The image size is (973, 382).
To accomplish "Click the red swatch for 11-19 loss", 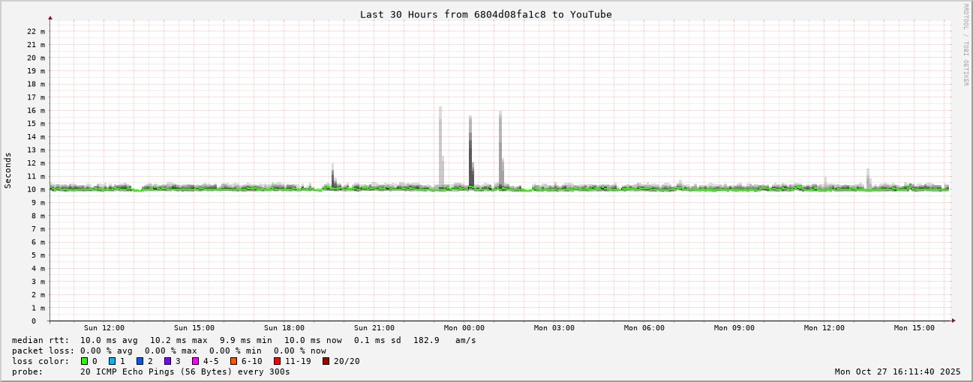I will click(277, 361).
